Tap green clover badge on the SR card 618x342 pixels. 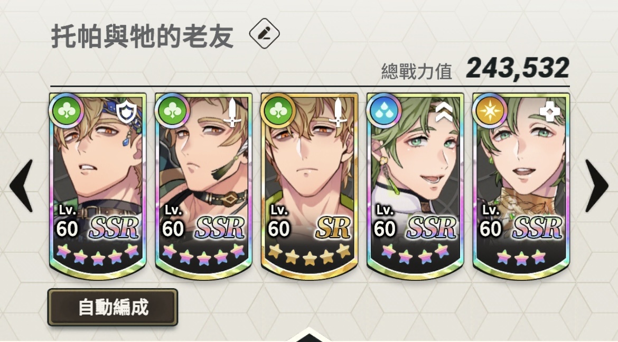tap(278, 111)
